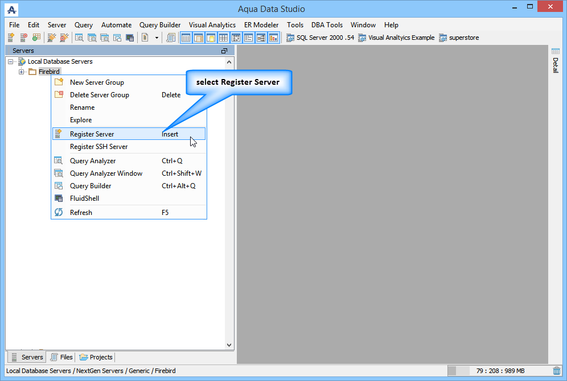Select Register SSH Server in the context menu
Screen dimensions: 567x381
129,147
